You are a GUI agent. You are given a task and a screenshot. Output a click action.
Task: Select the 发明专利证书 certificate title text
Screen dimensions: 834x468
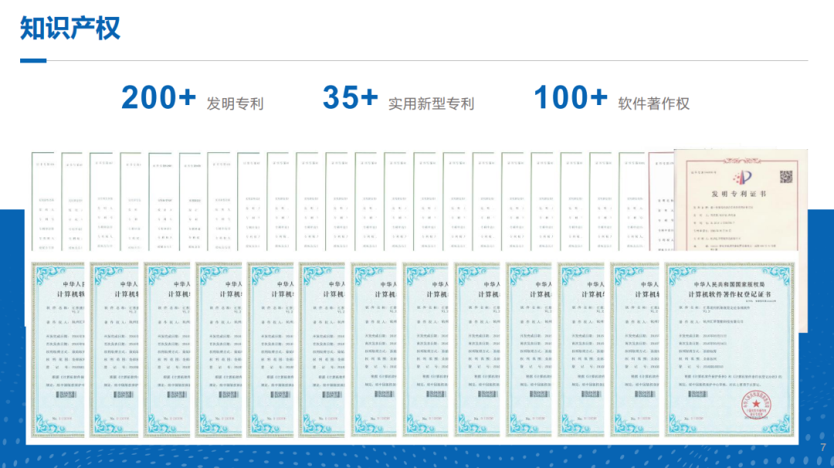click(x=741, y=193)
